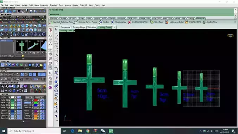
Task: Click the HideLayersInDetail icon
Action: [167, 22]
